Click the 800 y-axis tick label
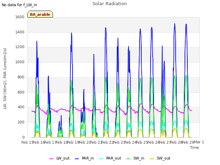Viewport: 220px width, 165px height. pos(21,77)
